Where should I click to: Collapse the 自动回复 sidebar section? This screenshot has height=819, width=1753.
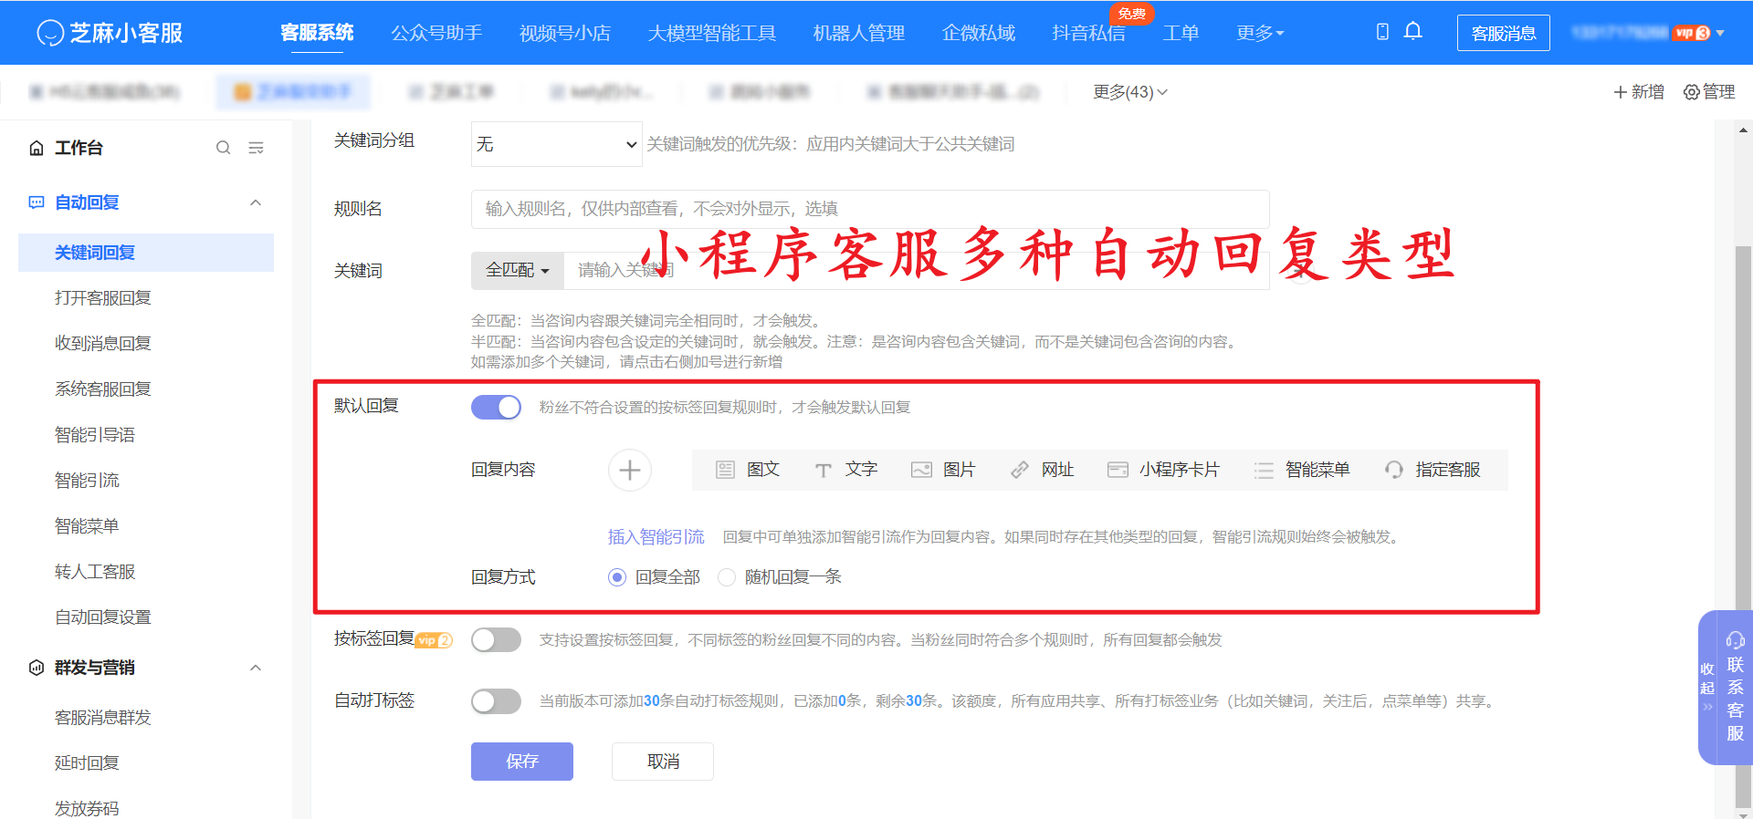[256, 202]
